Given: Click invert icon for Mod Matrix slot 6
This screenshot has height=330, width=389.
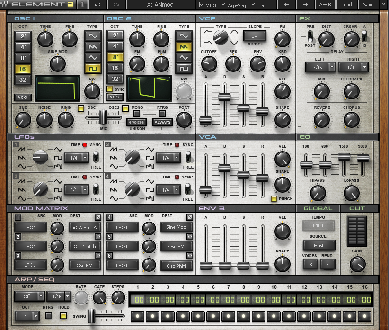Looking at the screenshot, I should click(x=190, y=255).
